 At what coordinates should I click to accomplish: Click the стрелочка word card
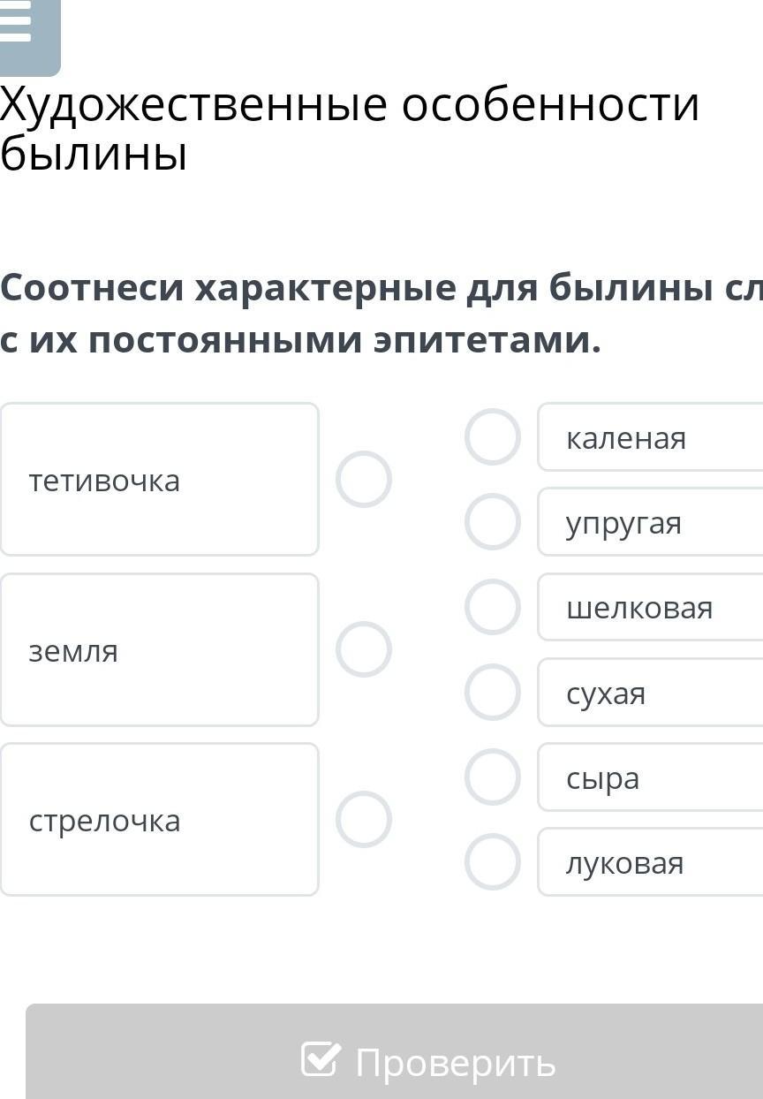click(159, 819)
